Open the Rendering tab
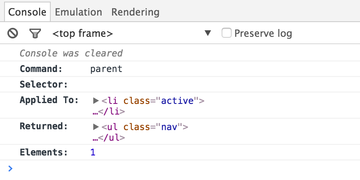The height and width of the screenshot is (180, 360). pyautogui.click(x=135, y=12)
